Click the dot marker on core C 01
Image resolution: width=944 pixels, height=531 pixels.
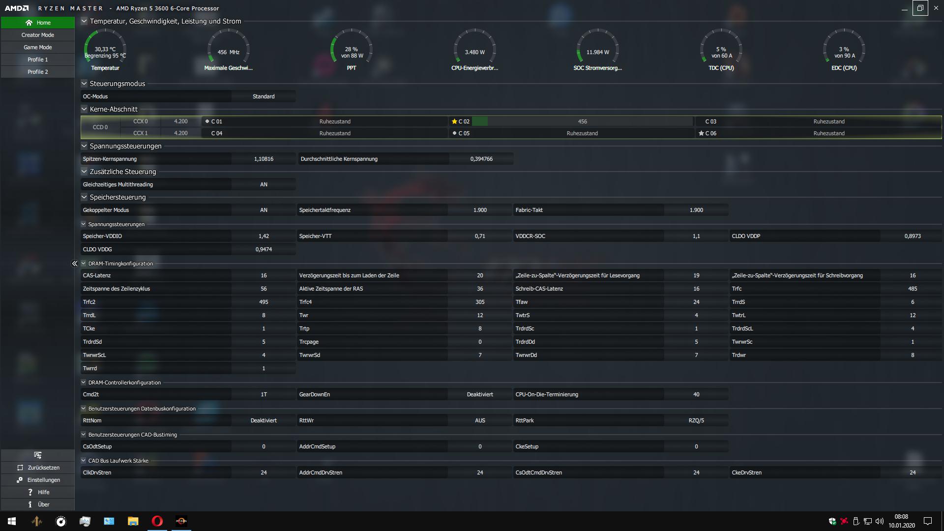(x=207, y=121)
